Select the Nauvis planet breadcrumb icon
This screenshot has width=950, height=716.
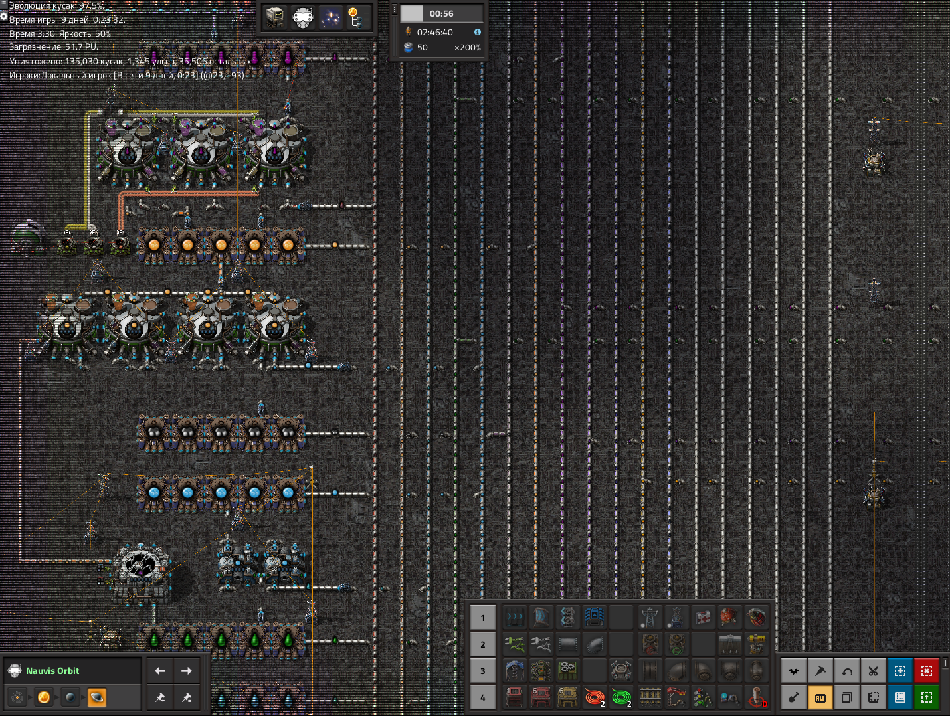coord(70,697)
